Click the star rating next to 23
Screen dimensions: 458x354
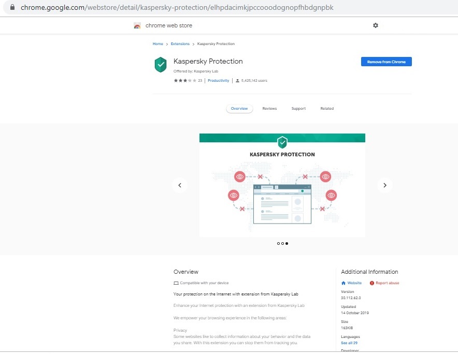click(185, 81)
